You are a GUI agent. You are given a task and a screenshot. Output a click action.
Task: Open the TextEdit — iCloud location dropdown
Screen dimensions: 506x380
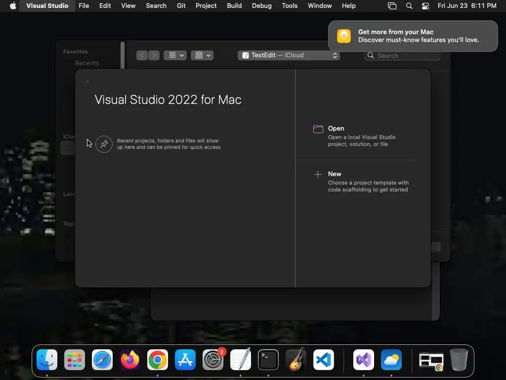[289, 55]
